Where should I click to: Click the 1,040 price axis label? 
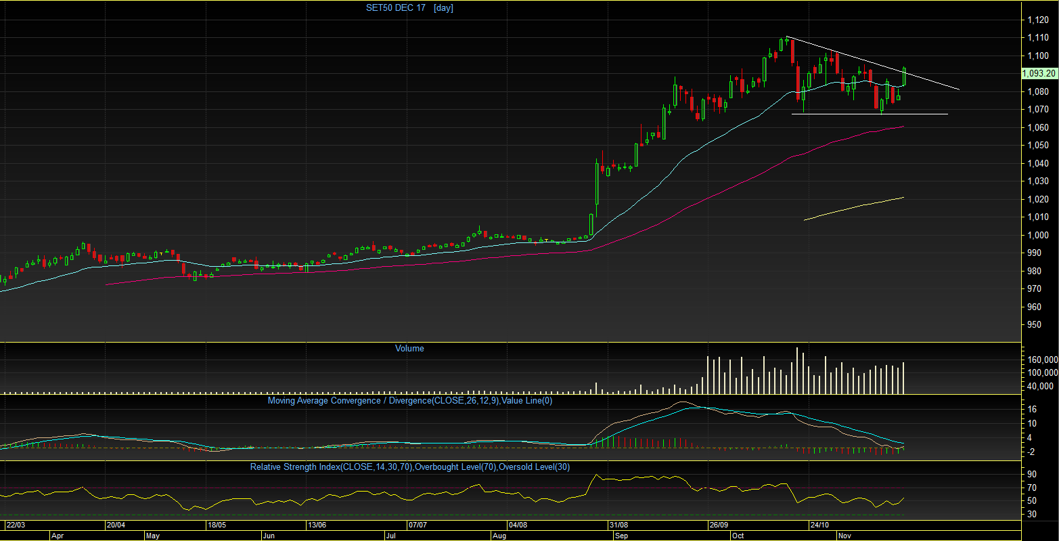1039,163
